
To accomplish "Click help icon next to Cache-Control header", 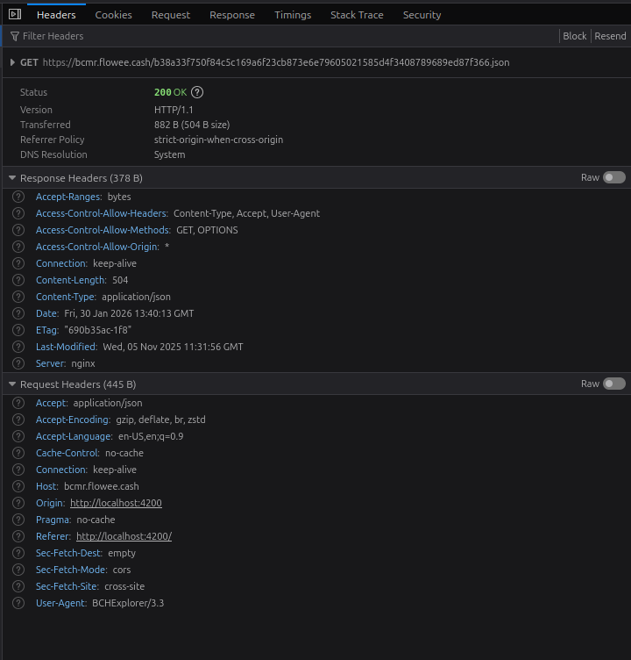I will (18, 453).
